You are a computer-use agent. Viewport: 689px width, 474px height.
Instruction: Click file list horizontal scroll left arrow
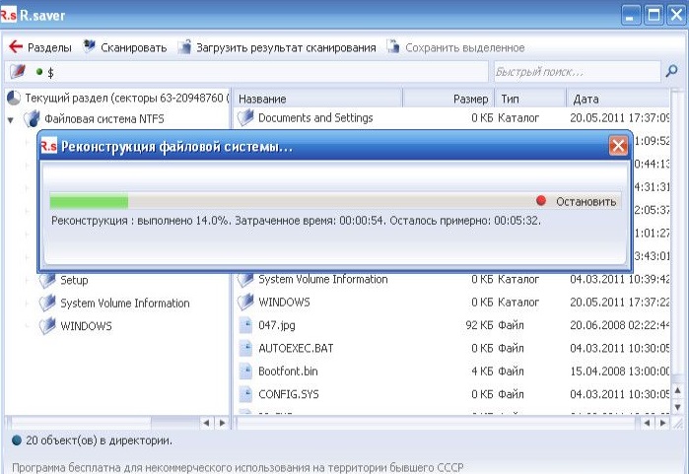click(647, 423)
